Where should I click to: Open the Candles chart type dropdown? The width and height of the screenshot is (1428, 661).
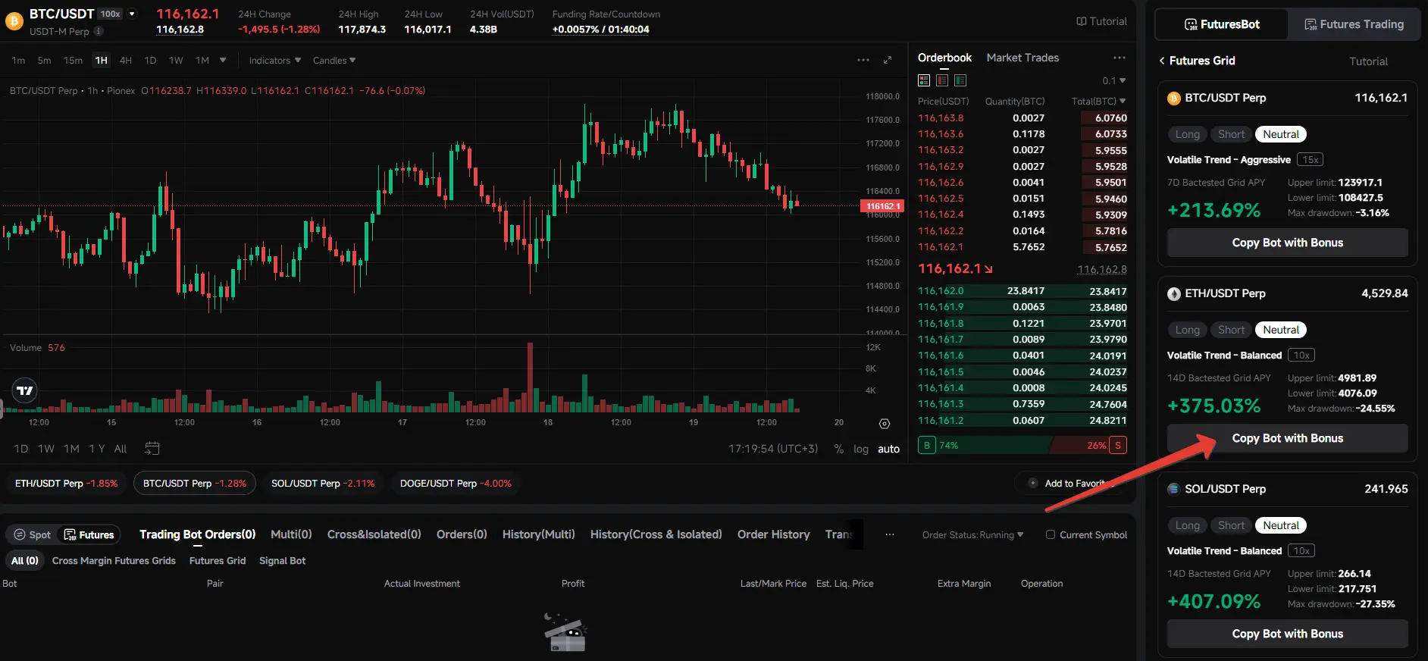pos(334,61)
